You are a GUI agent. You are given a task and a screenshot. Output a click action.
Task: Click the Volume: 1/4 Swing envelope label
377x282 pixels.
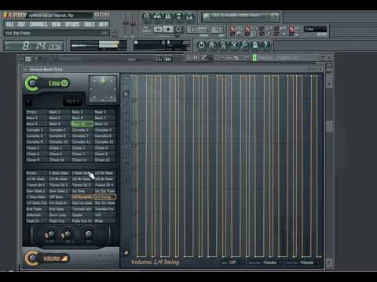click(x=156, y=262)
